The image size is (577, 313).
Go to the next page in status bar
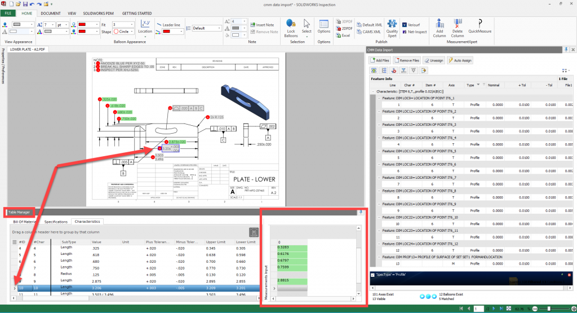pyautogui.click(x=494, y=308)
